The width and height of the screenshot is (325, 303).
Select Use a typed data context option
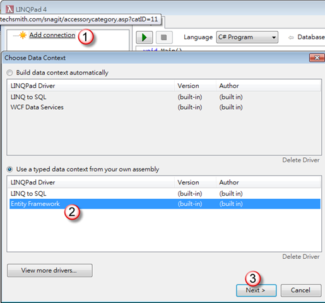point(9,169)
